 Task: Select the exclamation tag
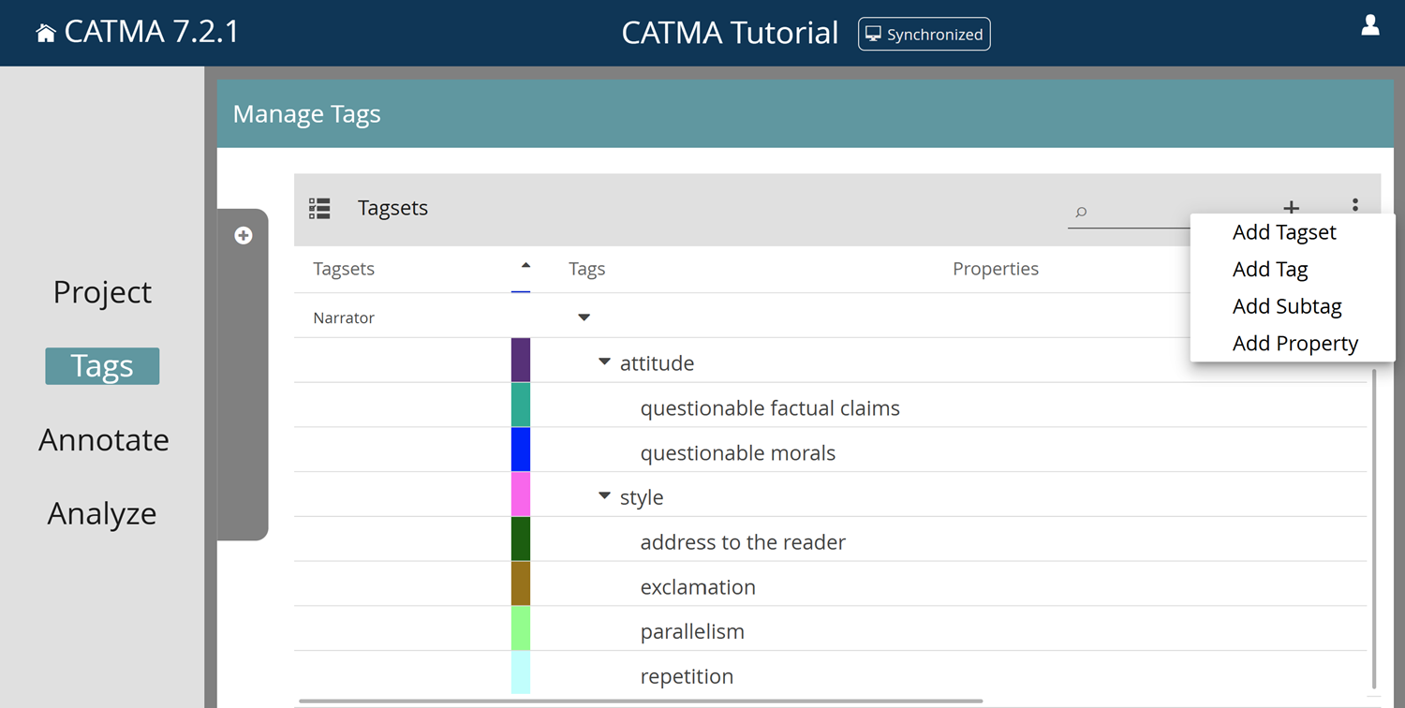tap(698, 587)
